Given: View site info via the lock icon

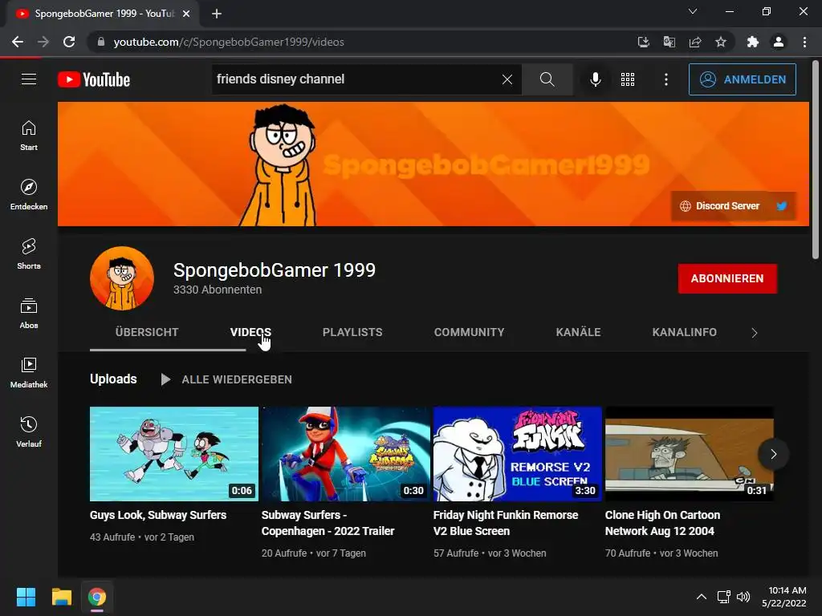Looking at the screenshot, I should [100, 42].
